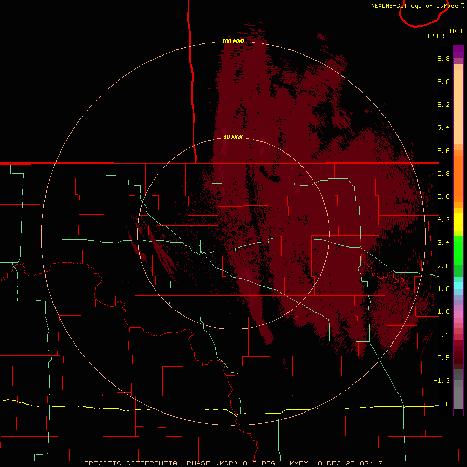Screen dimensions: 467x467
Task: Click "0.5 DEG" elevation in the caption
Action: [258, 463]
